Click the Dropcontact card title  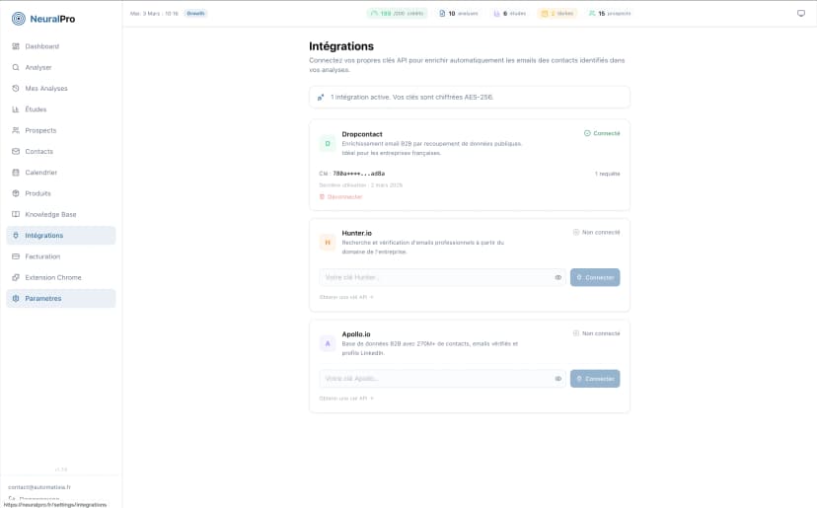click(362, 134)
